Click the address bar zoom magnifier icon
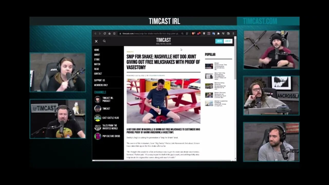The height and width of the screenshot is (185, 329). [x=182, y=33]
